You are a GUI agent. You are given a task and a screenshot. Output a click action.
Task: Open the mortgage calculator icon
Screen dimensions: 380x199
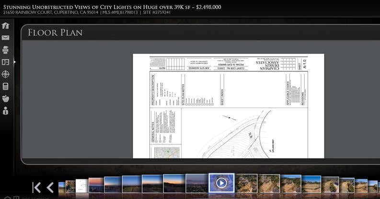pyautogui.click(x=6, y=87)
